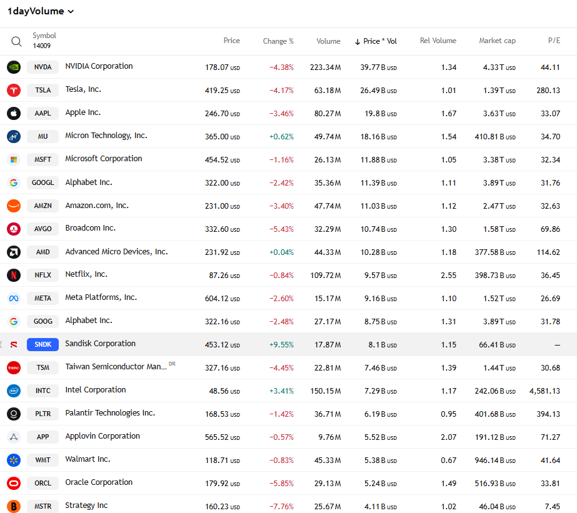
Task: Select the AMD ticker badge
Action: [x=43, y=252]
